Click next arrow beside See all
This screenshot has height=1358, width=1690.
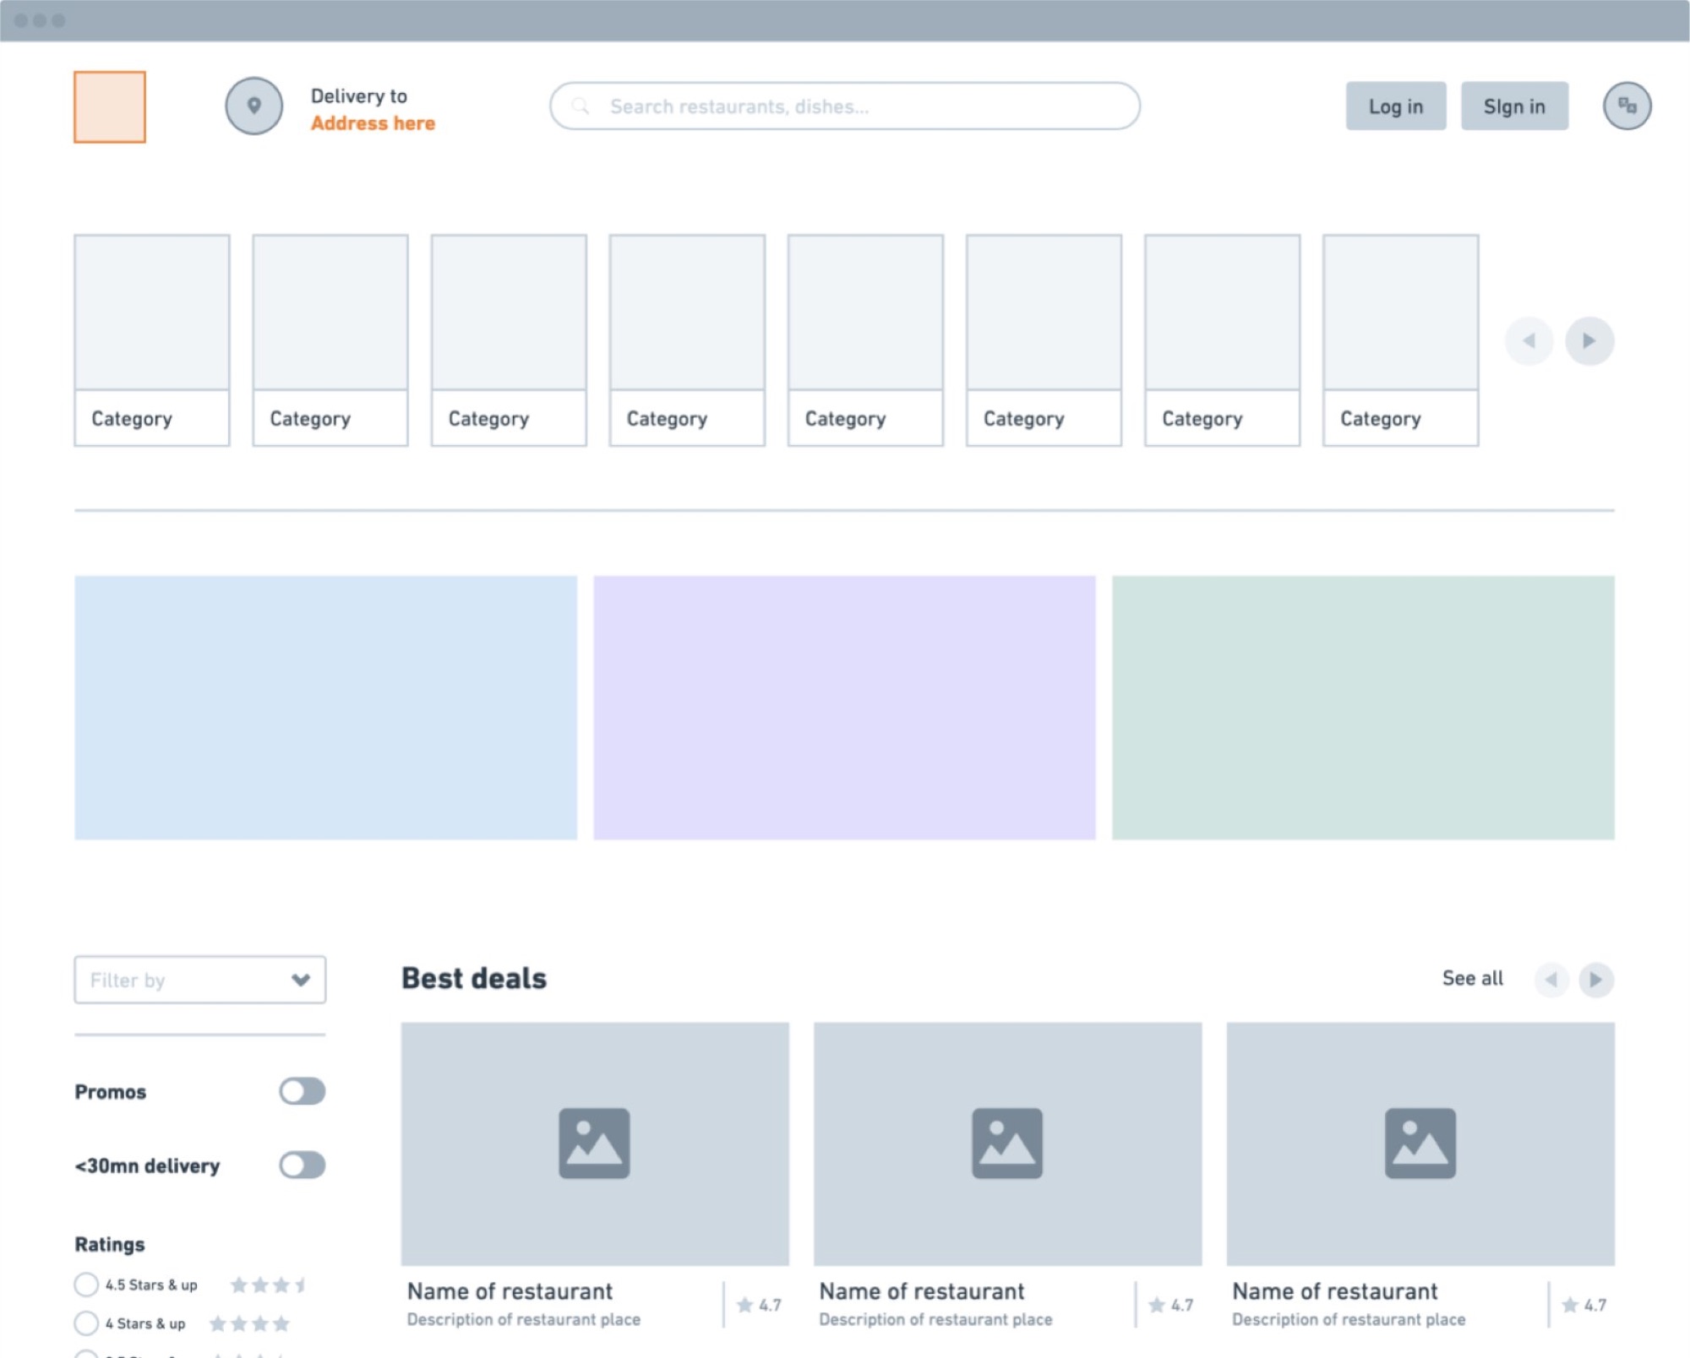pos(1596,980)
